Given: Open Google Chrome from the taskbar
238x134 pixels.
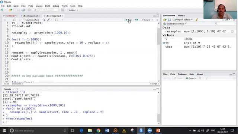Looking at the screenshot, I should [x=98, y=131].
